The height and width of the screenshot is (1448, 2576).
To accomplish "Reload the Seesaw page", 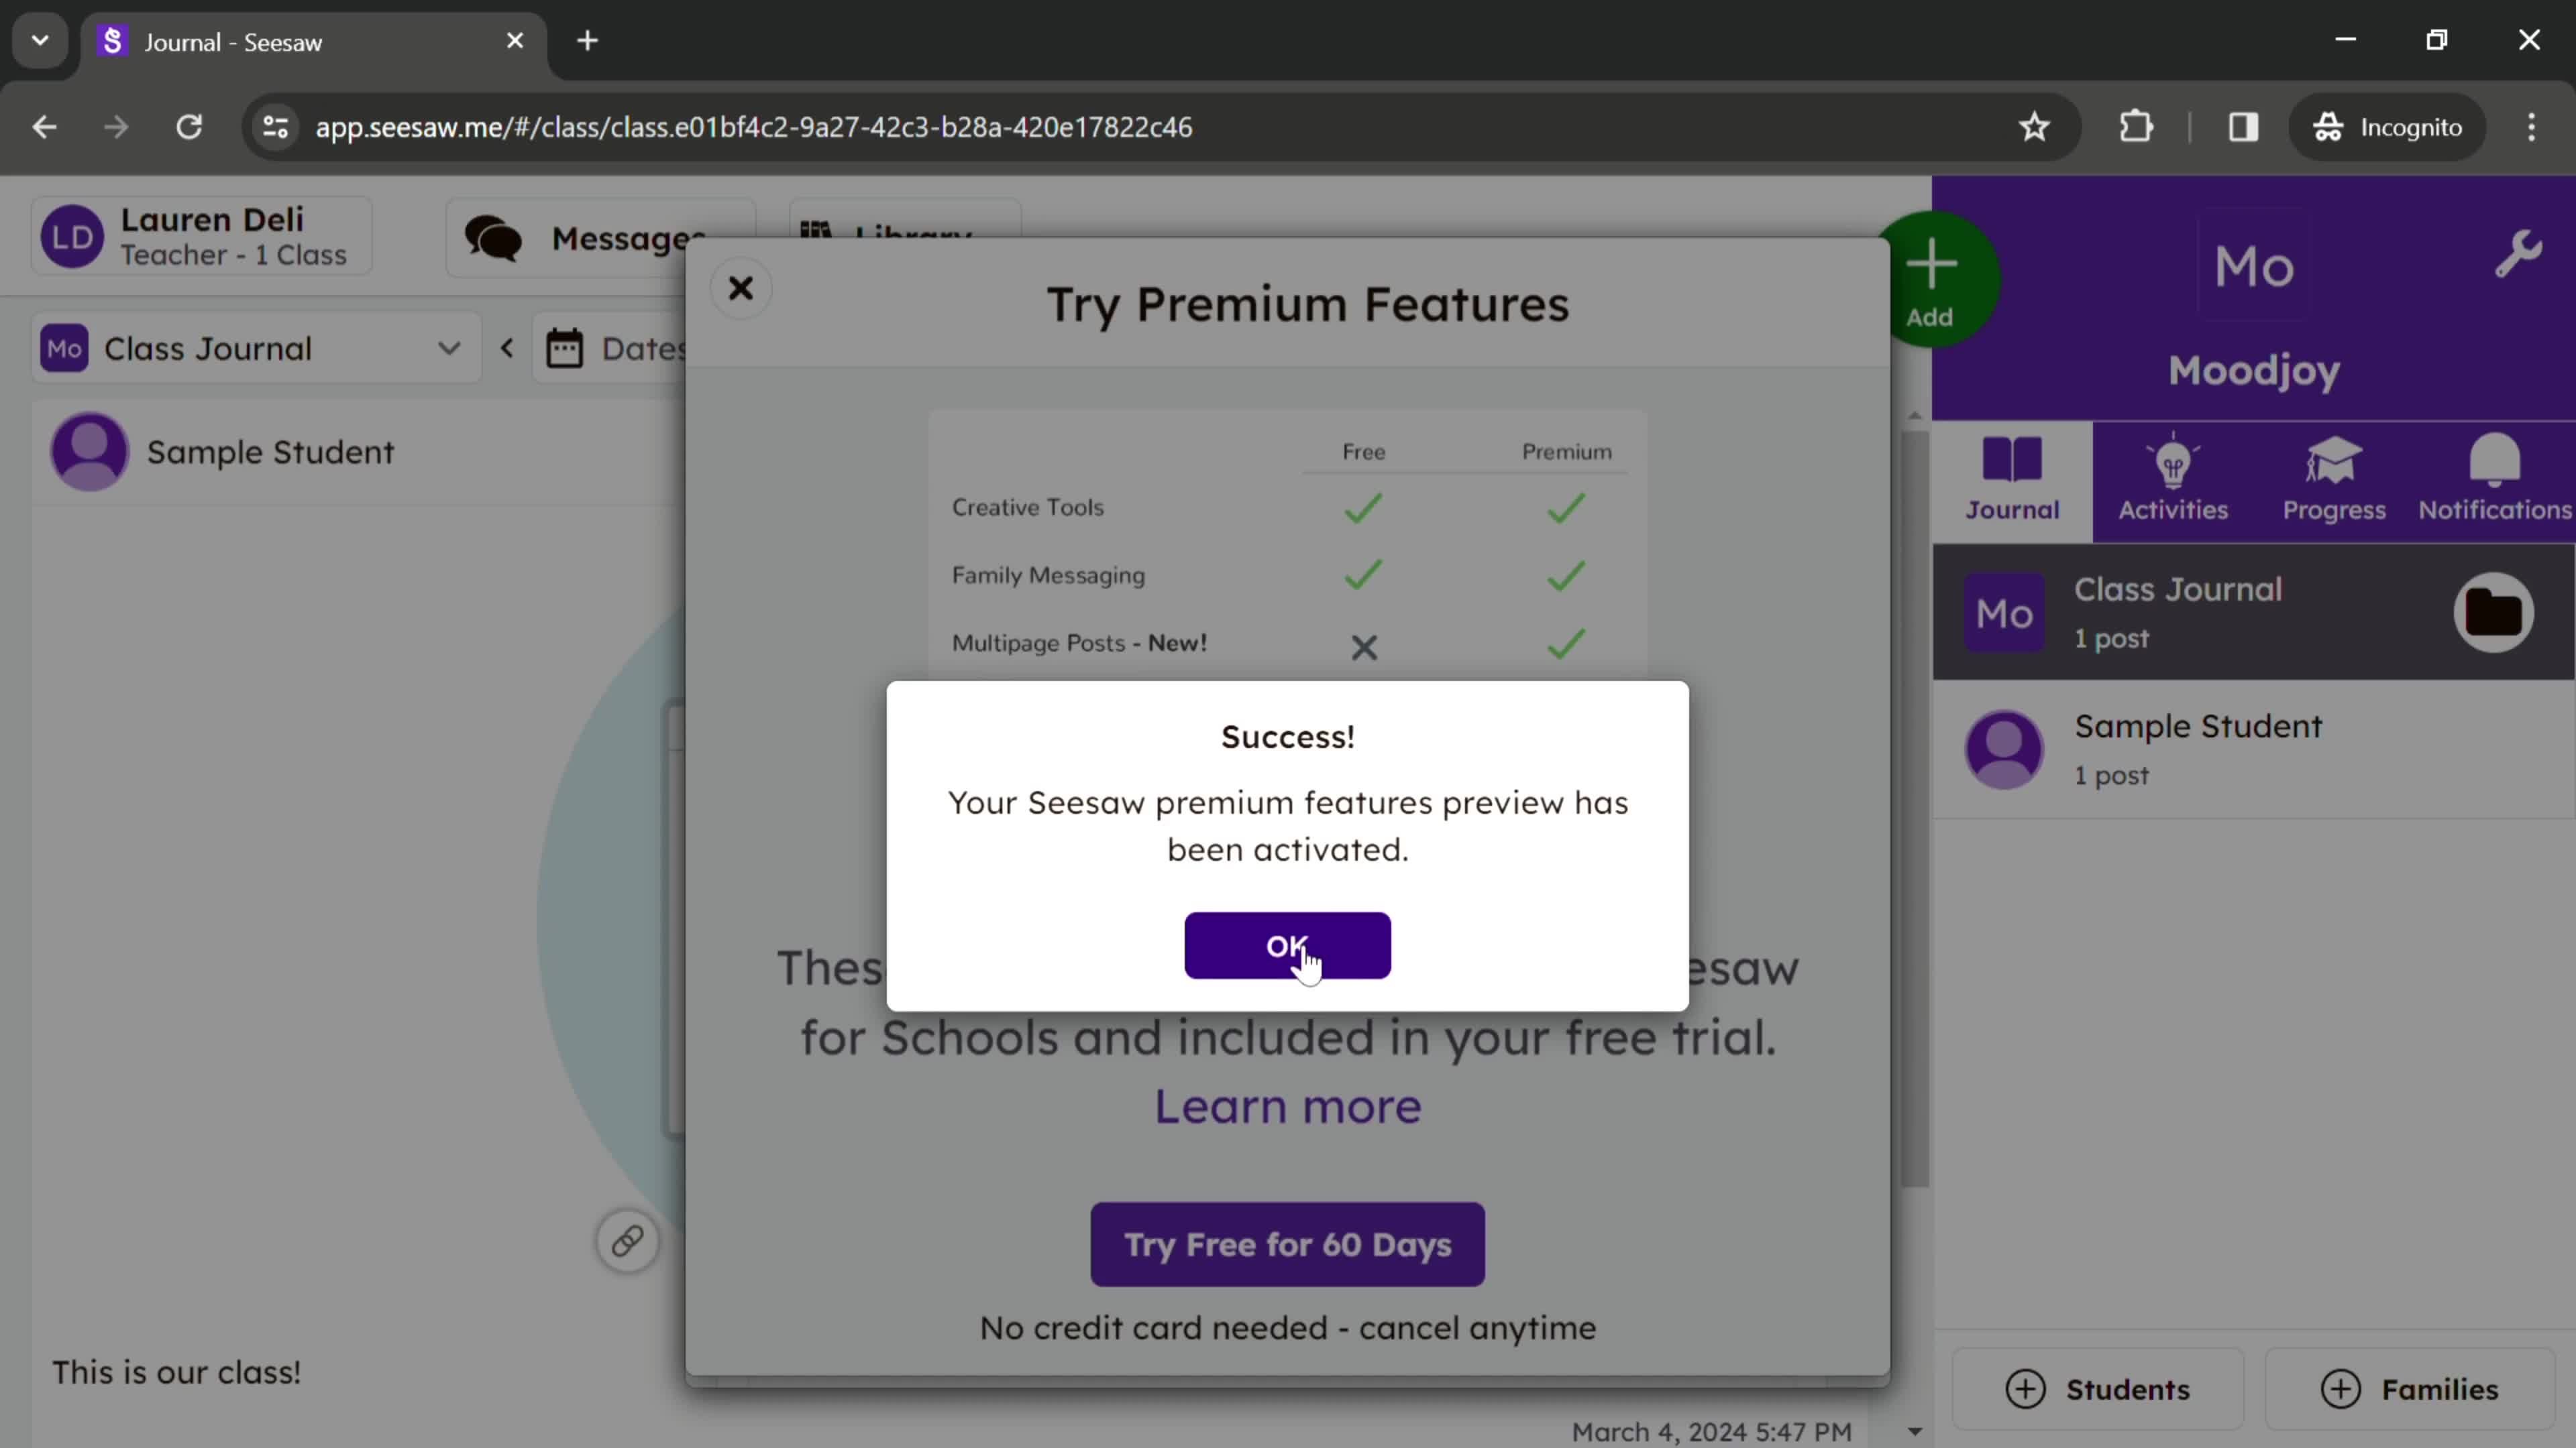I will [189, 127].
